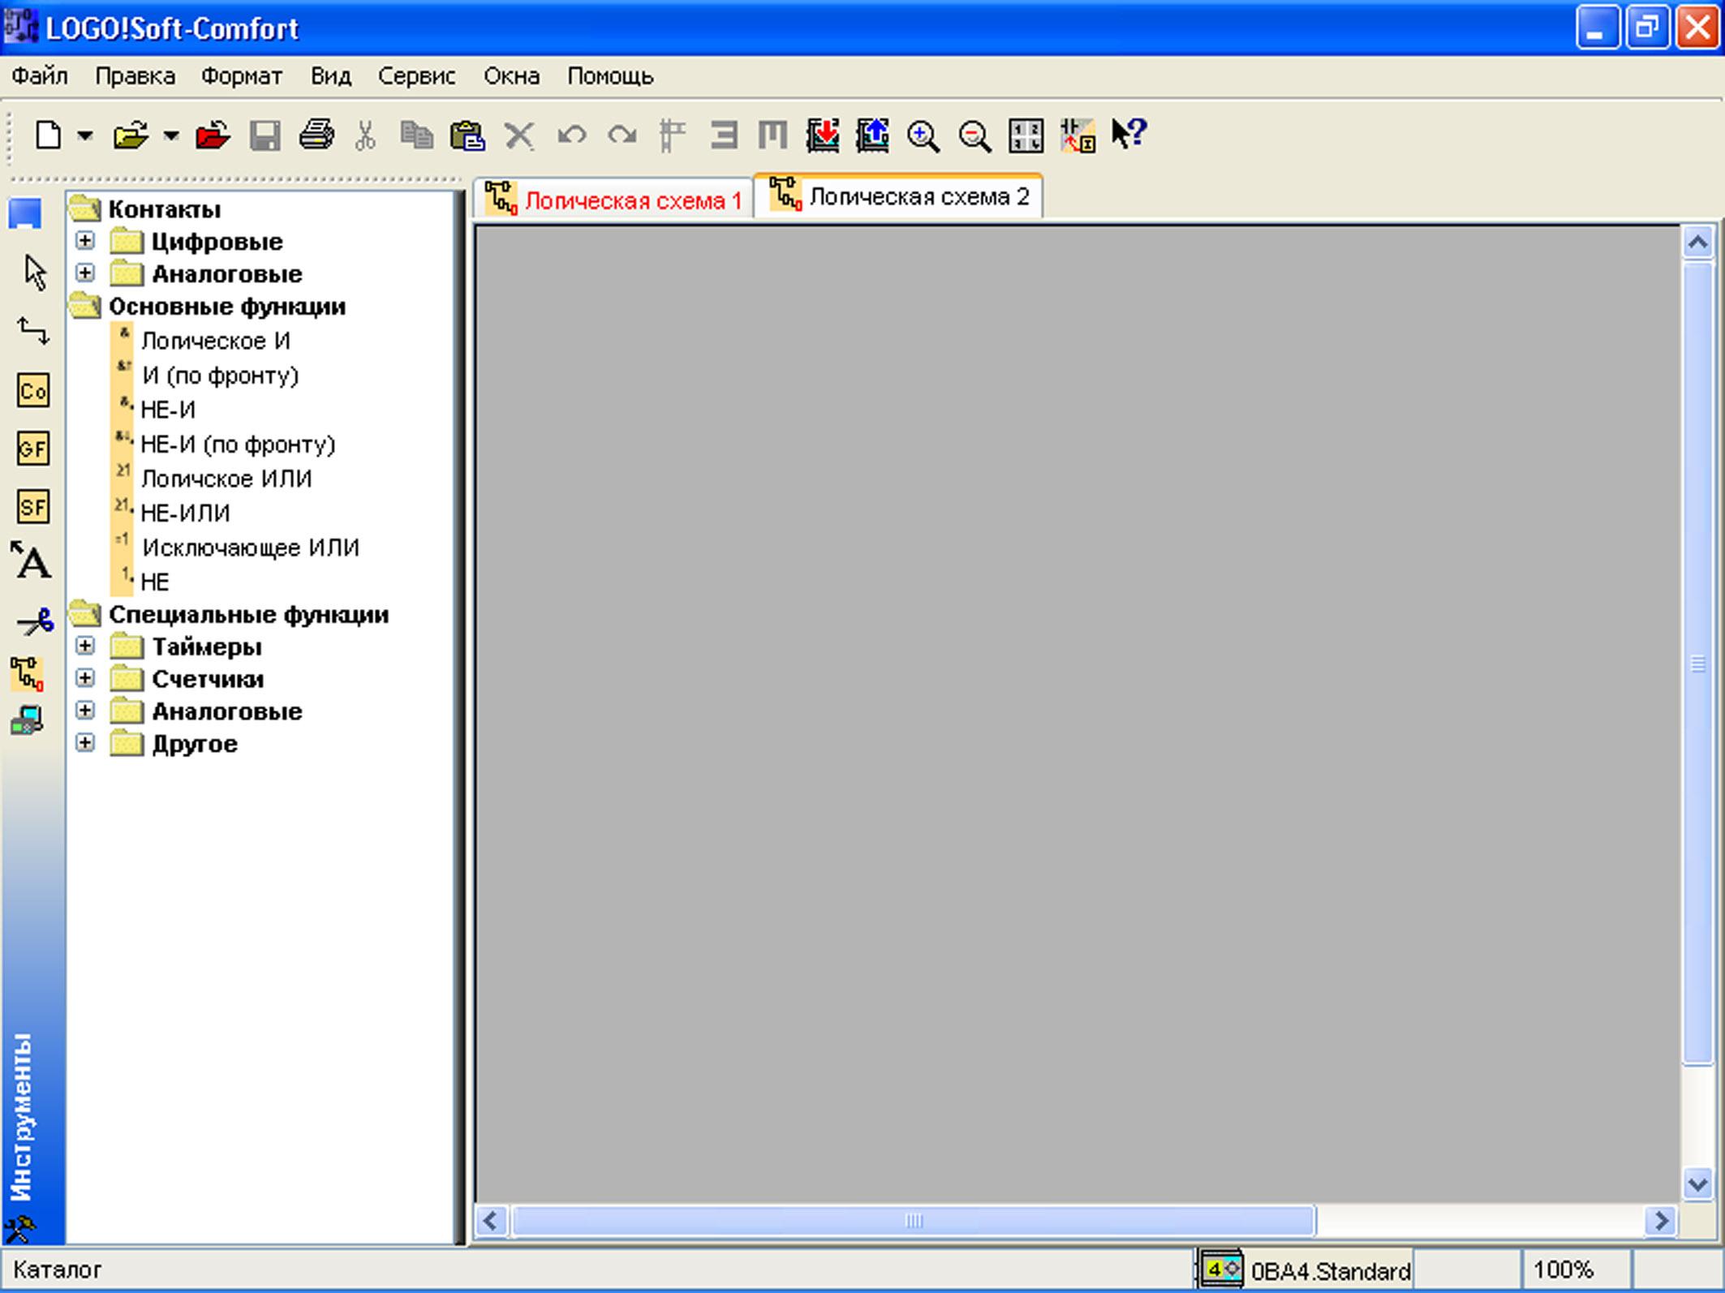Open the Вид menu
The width and height of the screenshot is (1725, 1293).
click(x=330, y=76)
